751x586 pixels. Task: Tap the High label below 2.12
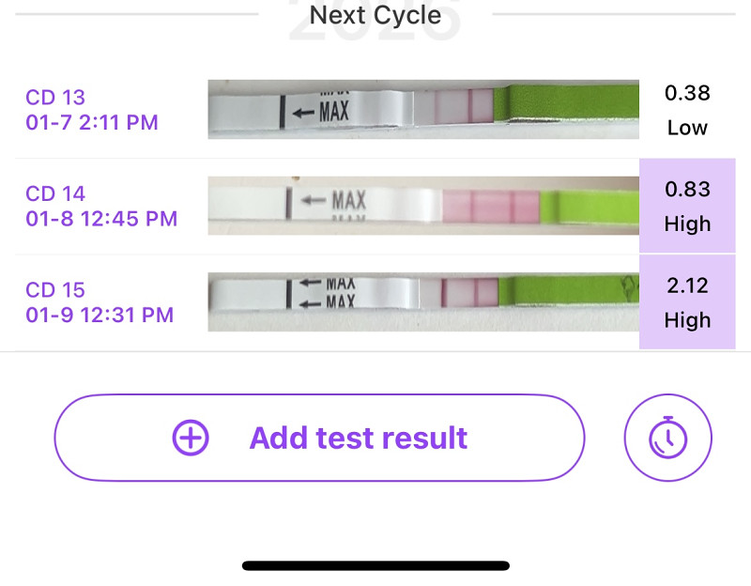[687, 320]
